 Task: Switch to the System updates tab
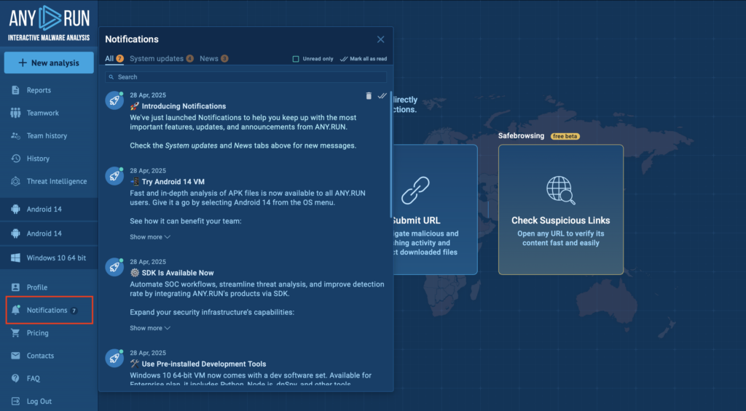[156, 58]
